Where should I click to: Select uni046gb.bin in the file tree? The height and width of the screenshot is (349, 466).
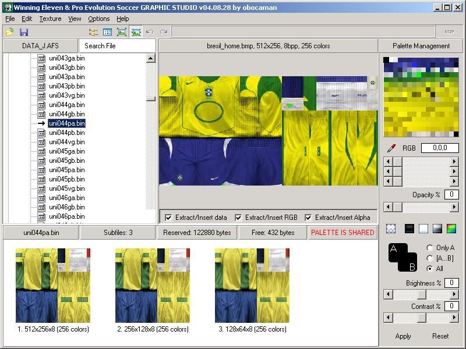tap(67, 207)
